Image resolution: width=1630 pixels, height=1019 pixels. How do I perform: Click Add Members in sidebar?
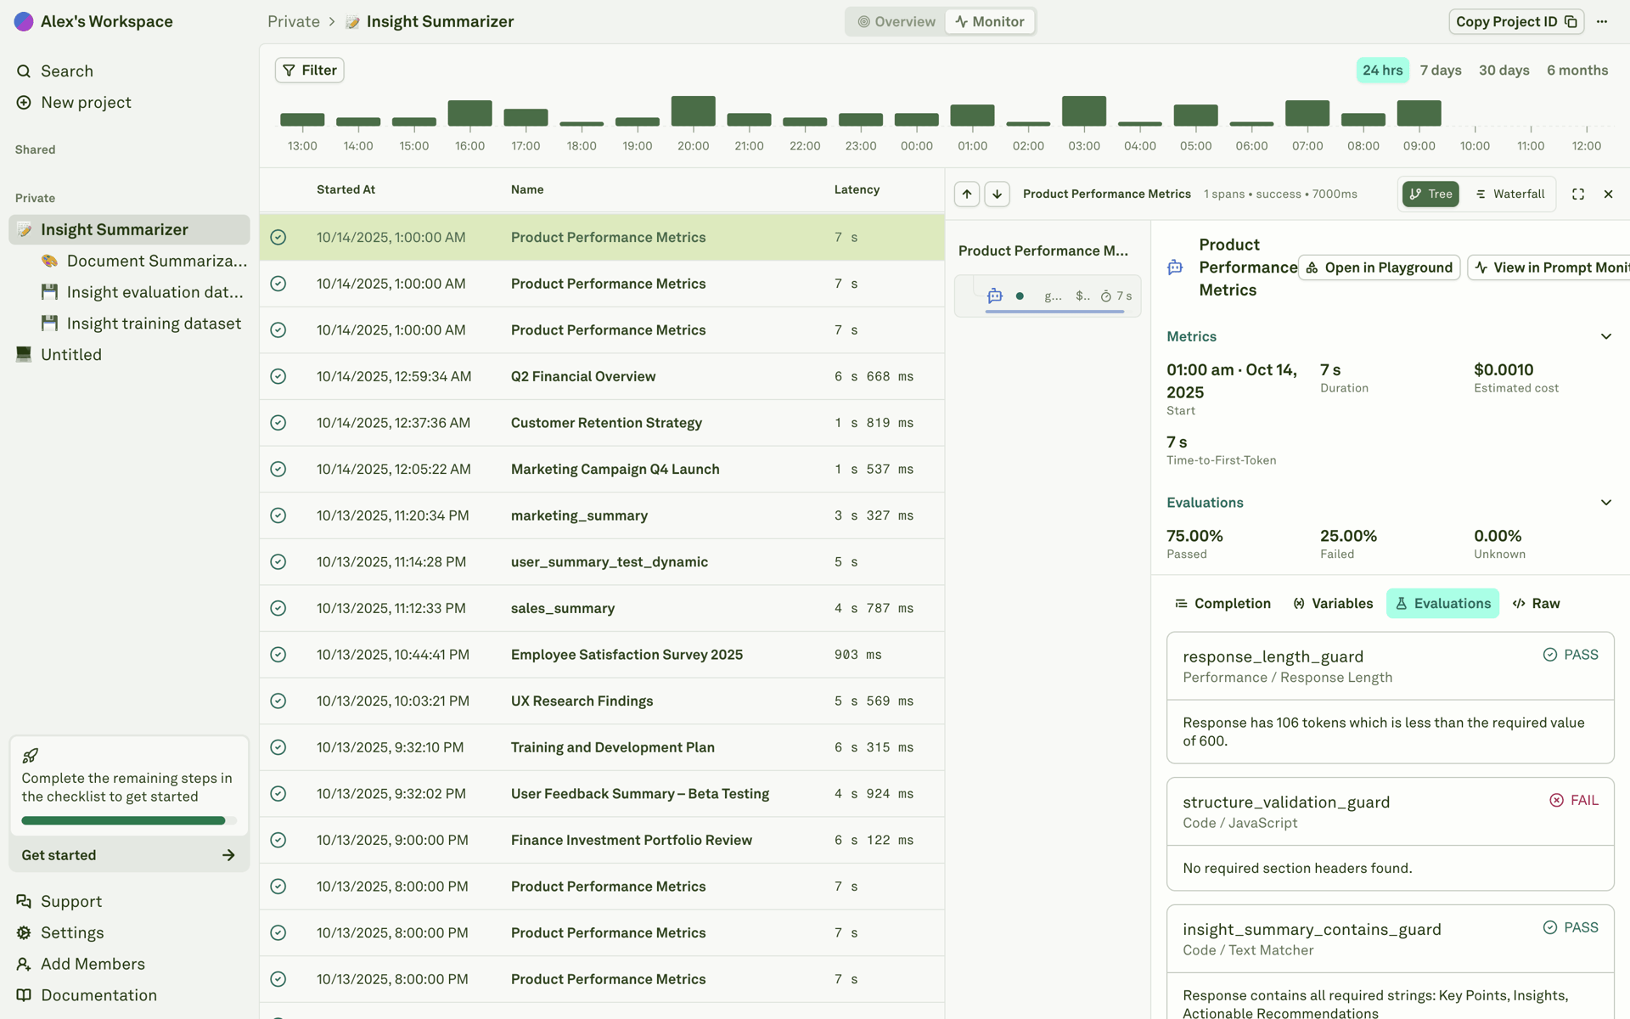coord(81,964)
